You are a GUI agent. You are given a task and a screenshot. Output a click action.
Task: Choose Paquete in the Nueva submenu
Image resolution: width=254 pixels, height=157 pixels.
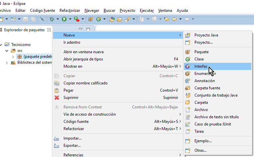point(217,52)
